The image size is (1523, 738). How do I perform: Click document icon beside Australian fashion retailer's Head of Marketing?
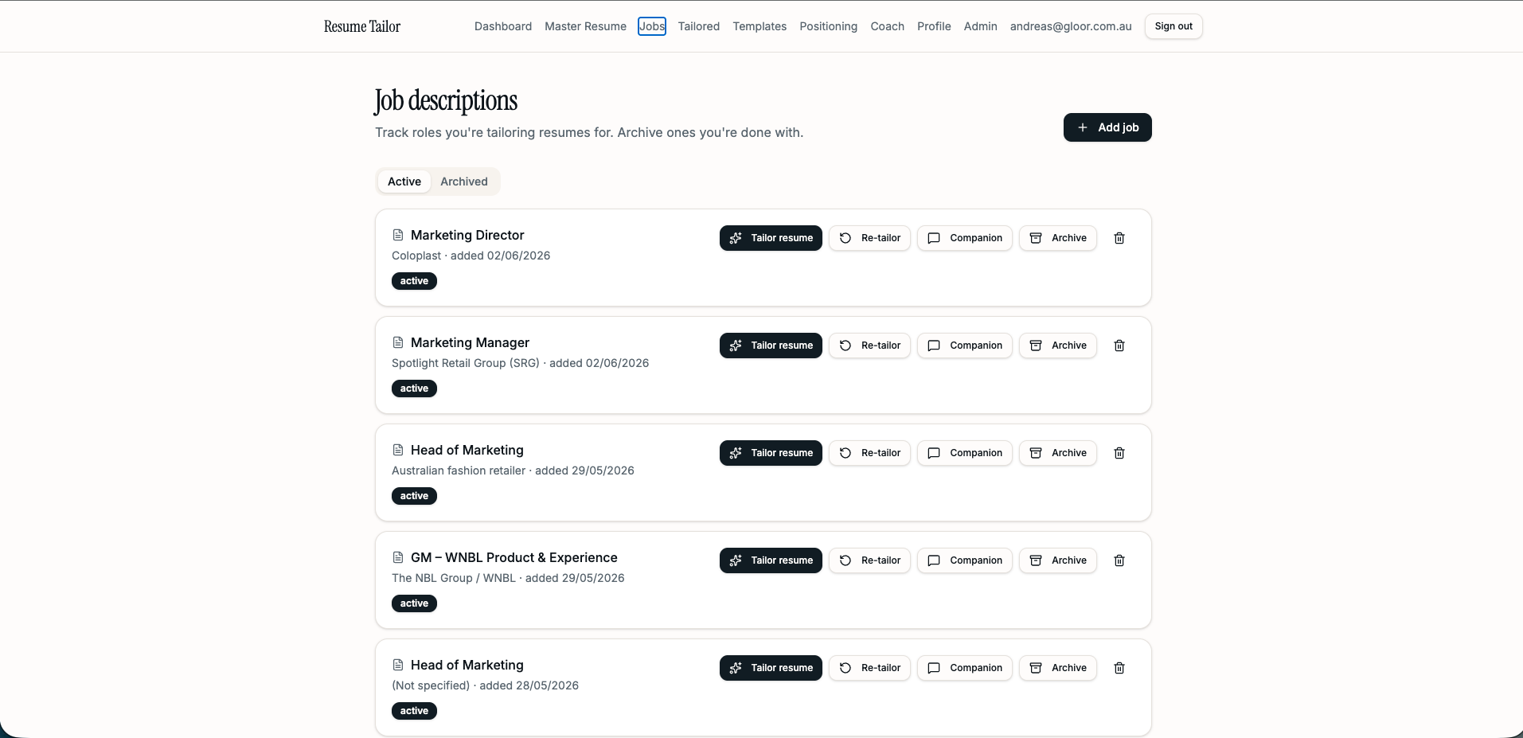[398, 450]
